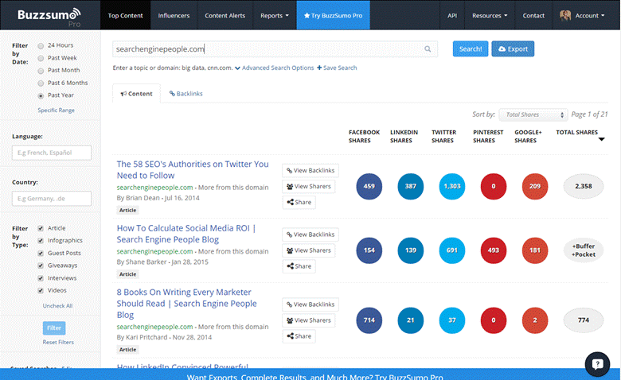Image resolution: width=621 pixels, height=380 pixels.
Task: Click the search magnifier icon in search box
Action: click(x=428, y=49)
